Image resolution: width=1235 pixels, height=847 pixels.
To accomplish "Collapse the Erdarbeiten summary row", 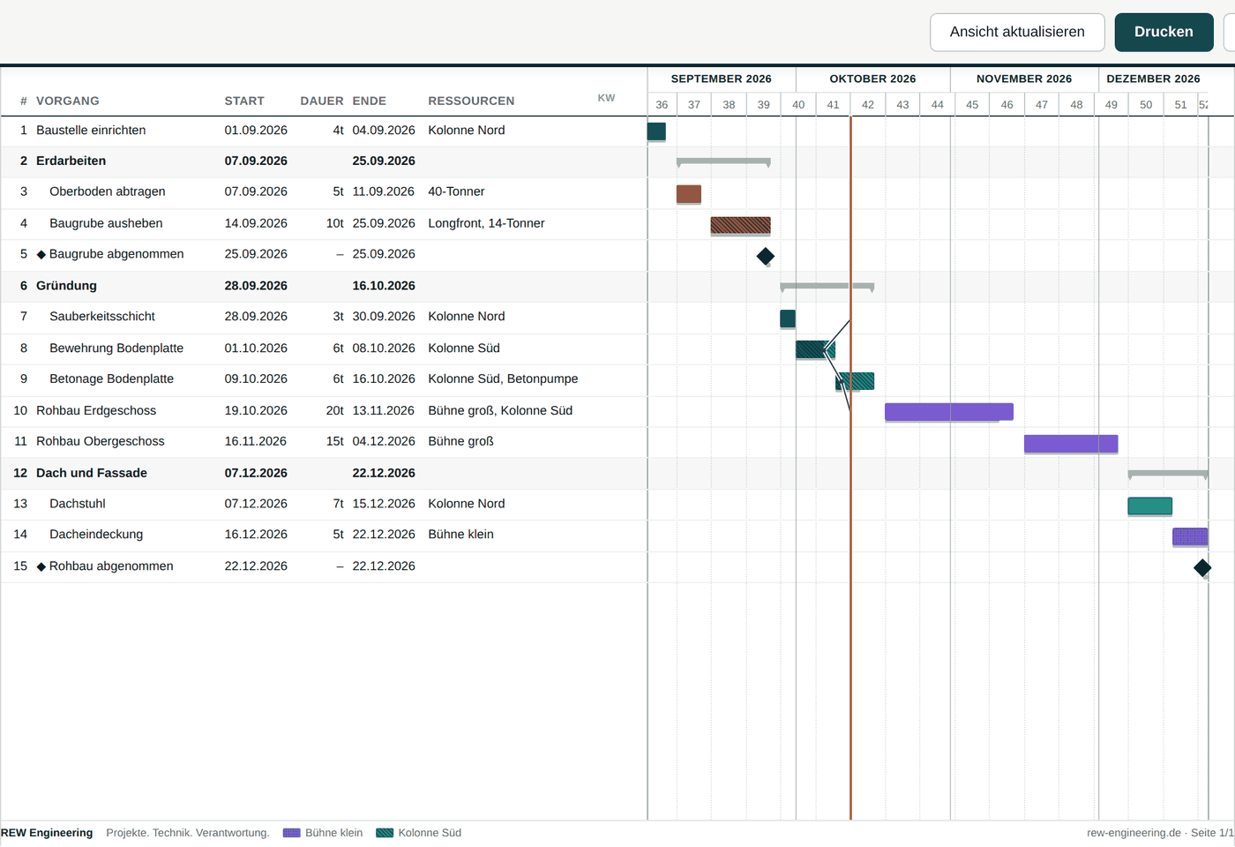I will point(71,161).
